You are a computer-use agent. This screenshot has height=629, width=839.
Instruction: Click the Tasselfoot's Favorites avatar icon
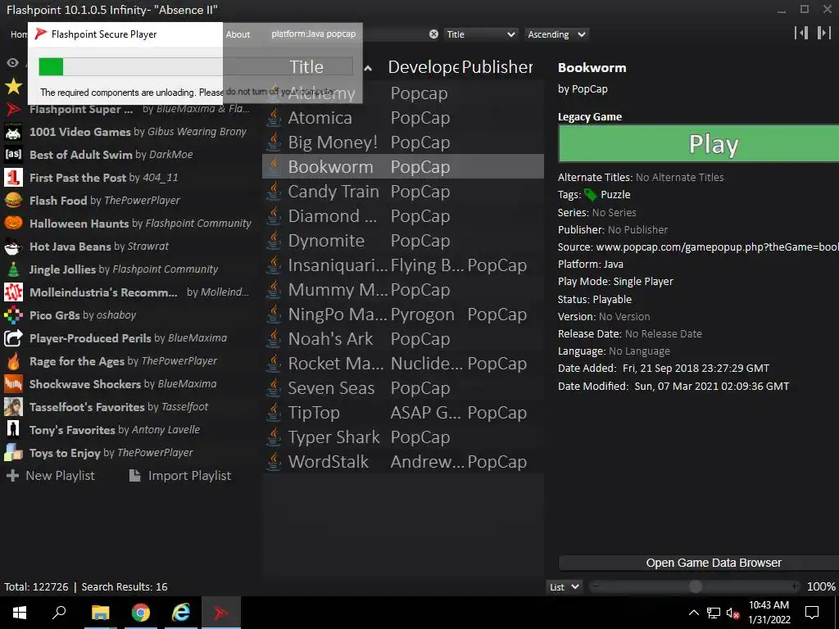[13, 407]
